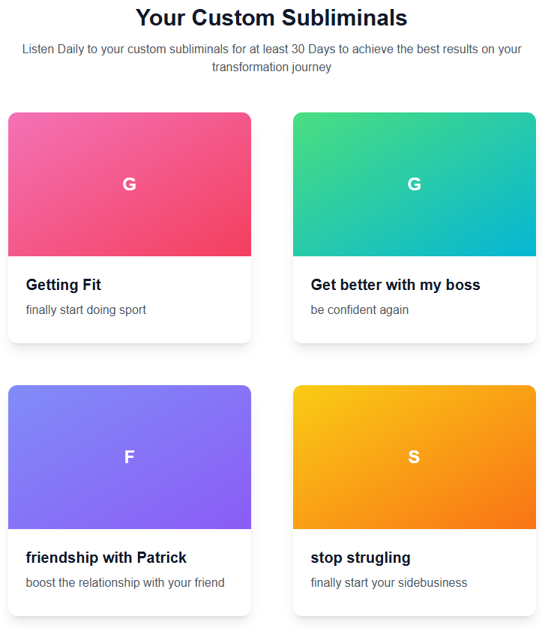Viewport: 545px width, 628px height.
Task: Click 'finally start doing sport' description
Action: pyautogui.click(x=85, y=310)
